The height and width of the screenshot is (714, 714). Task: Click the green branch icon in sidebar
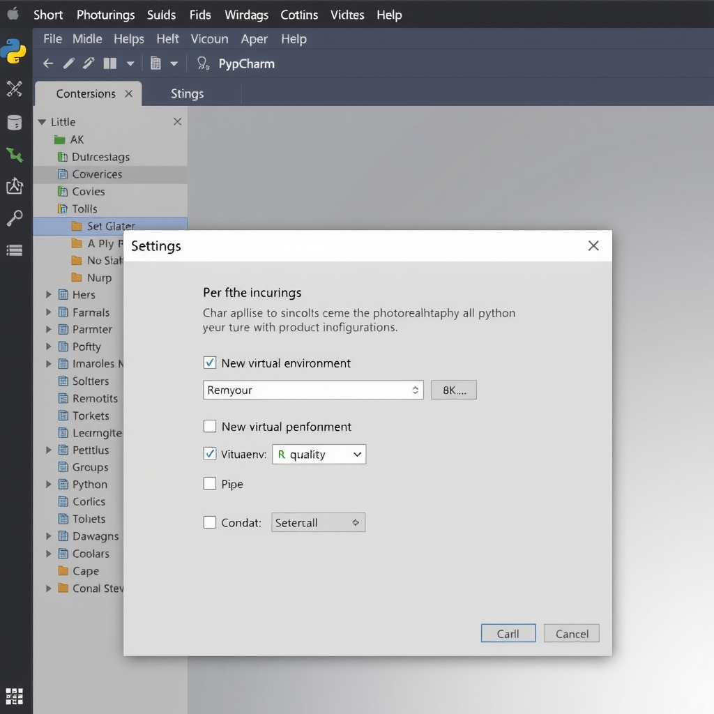coord(15,155)
